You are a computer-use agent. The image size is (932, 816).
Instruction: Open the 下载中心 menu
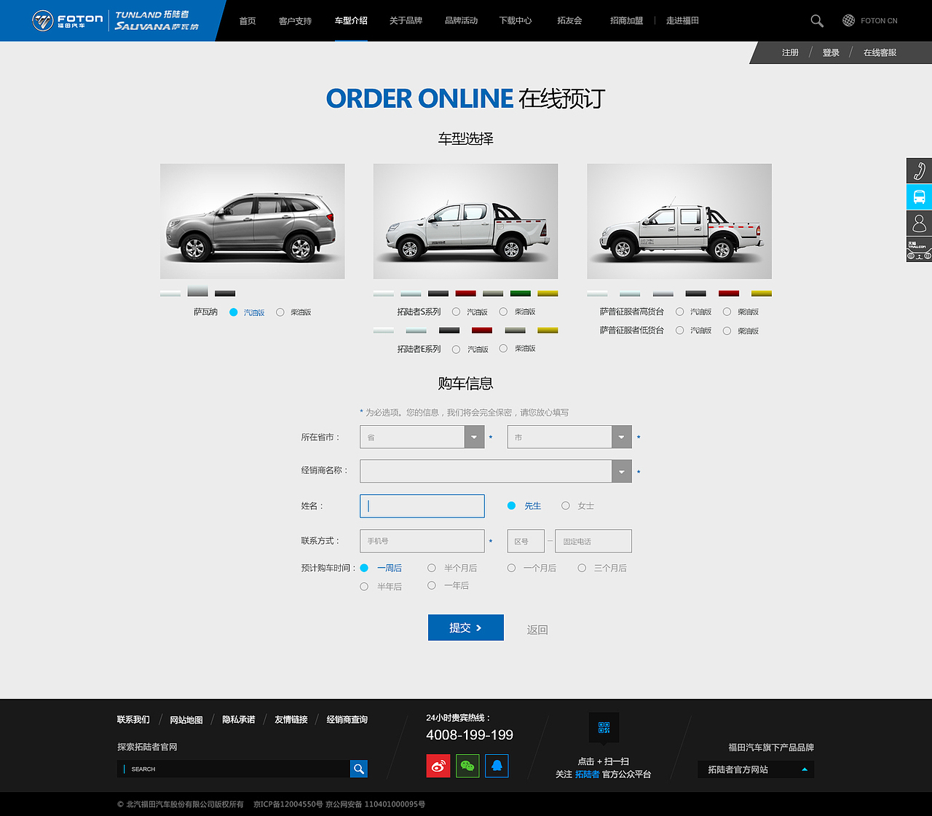[x=516, y=20]
